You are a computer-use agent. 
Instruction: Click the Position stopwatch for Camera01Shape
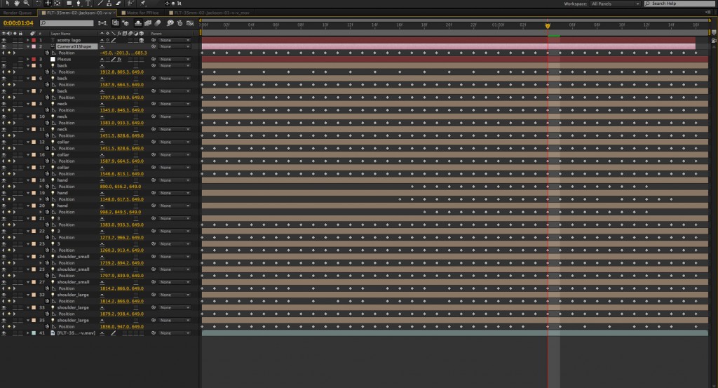pos(47,53)
